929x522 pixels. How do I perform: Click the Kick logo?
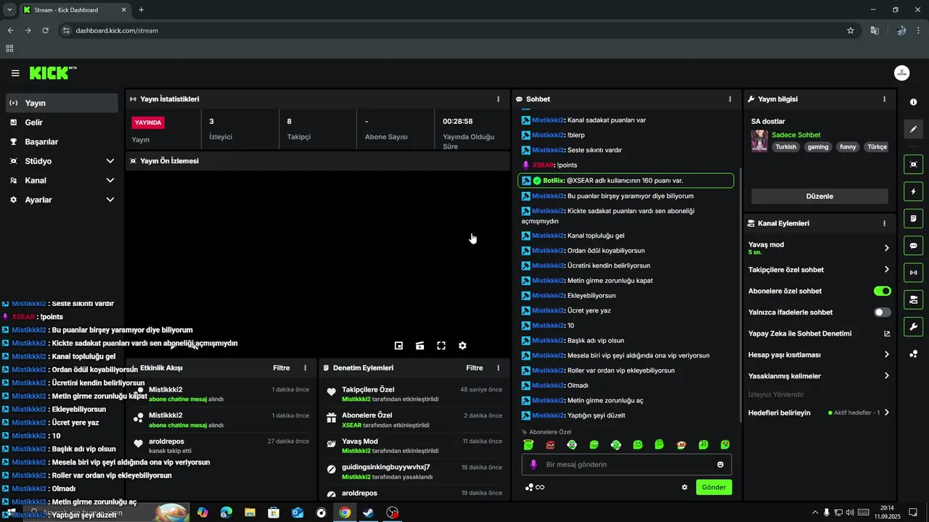click(52, 72)
